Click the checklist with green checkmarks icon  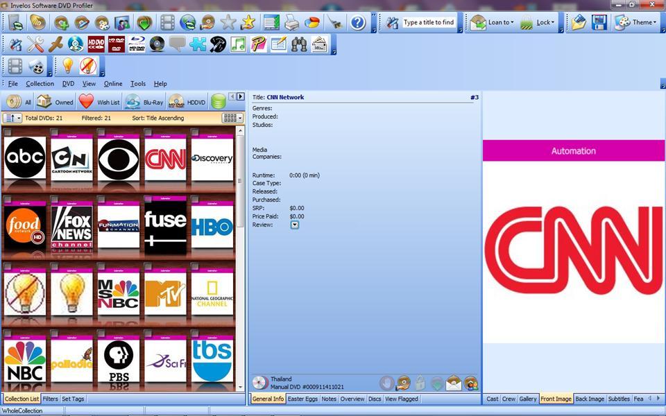pos(271,22)
